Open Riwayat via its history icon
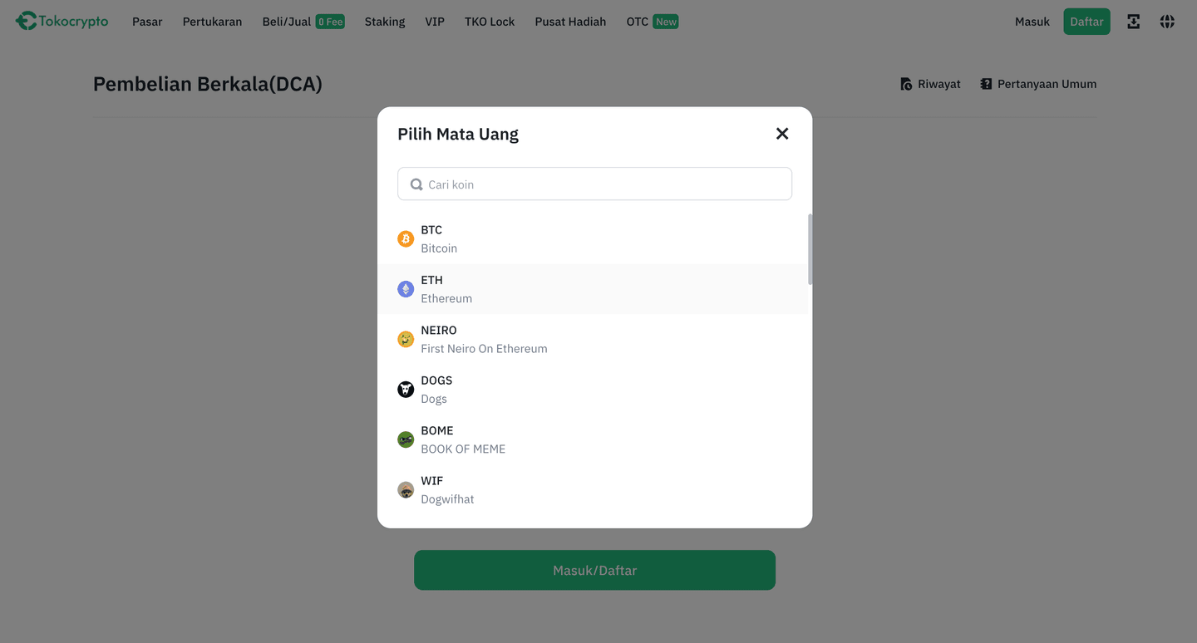The image size is (1197, 643). [x=904, y=83]
